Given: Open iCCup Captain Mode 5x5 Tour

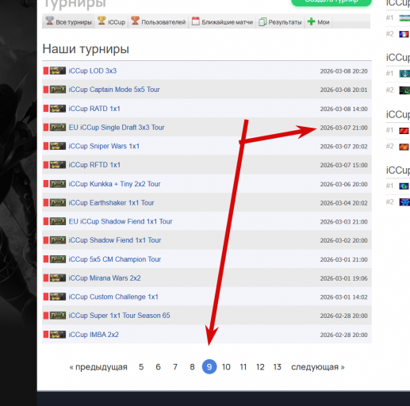Looking at the screenshot, I should click(x=114, y=90).
